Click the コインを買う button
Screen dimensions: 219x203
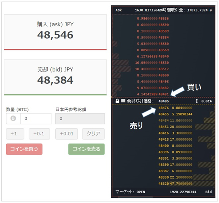(24, 149)
